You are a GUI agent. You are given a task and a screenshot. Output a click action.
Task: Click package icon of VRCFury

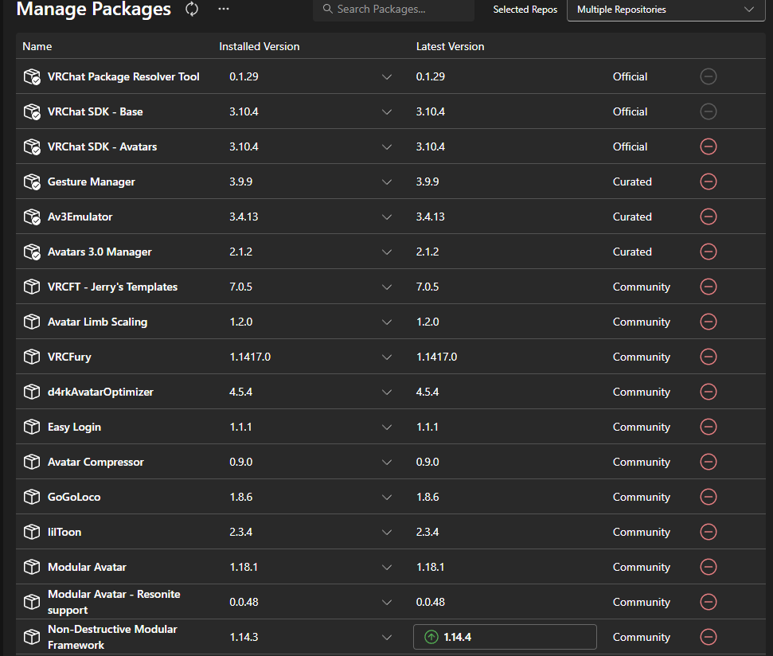pyautogui.click(x=32, y=357)
